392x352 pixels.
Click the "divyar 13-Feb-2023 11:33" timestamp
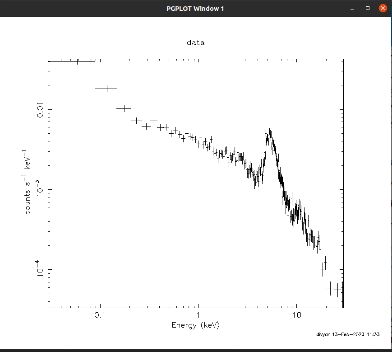point(348,334)
